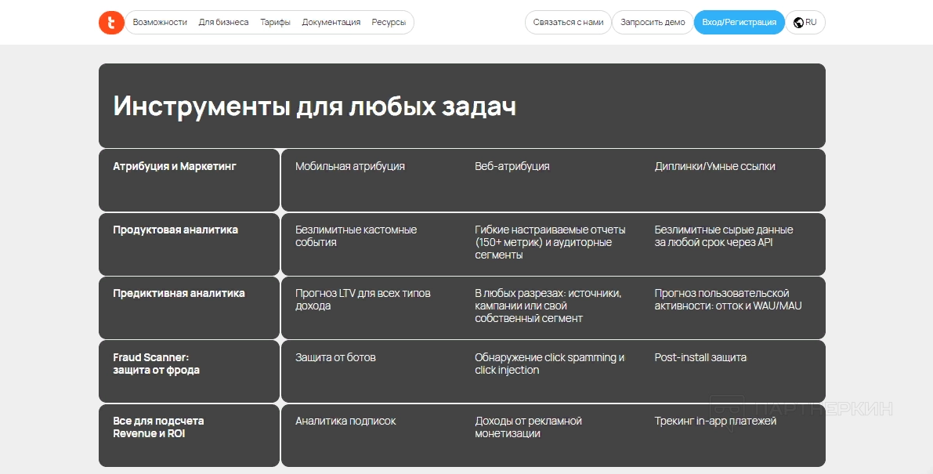Select the Продуктовая аналитика row header

175,230
